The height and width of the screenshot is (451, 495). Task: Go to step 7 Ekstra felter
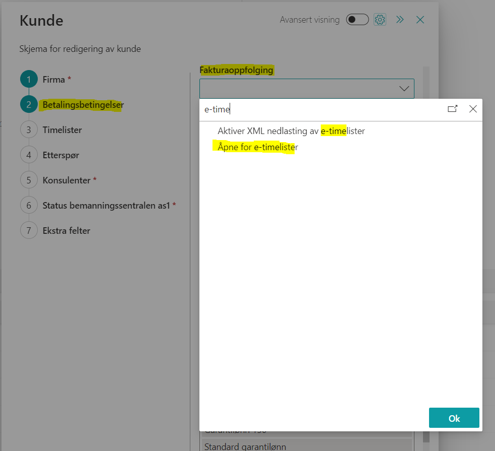pyautogui.click(x=55, y=231)
